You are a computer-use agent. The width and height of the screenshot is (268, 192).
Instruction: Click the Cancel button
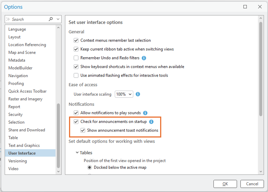(x=252, y=184)
